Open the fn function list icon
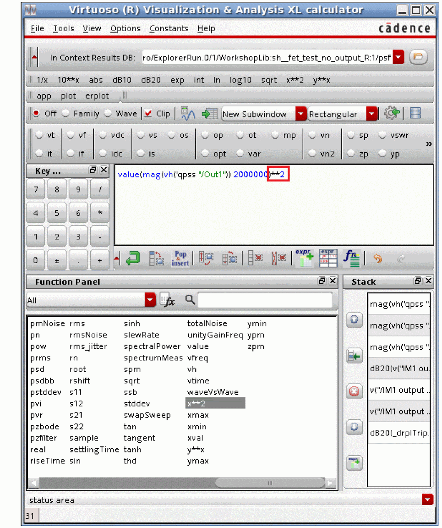Image resolution: width=442 pixels, height=528 pixels. coord(352,258)
